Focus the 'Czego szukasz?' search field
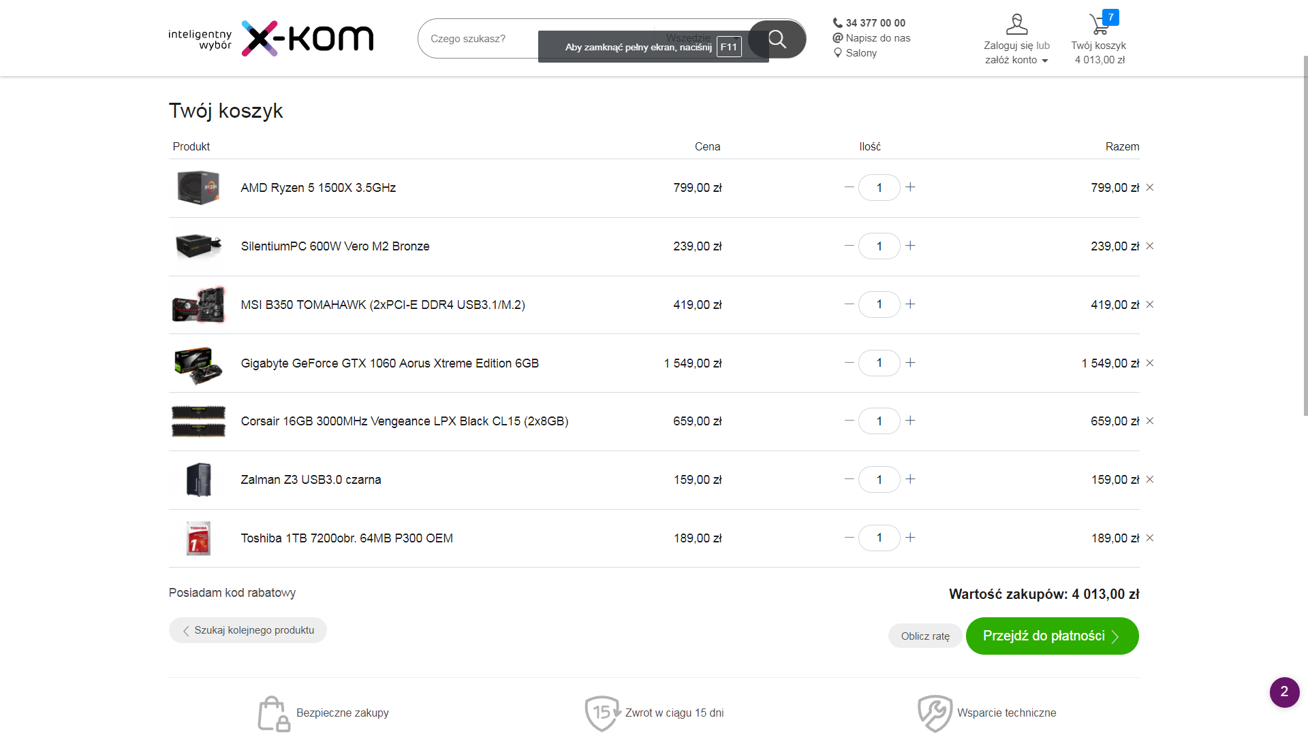The image size is (1308, 735). (x=477, y=39)
